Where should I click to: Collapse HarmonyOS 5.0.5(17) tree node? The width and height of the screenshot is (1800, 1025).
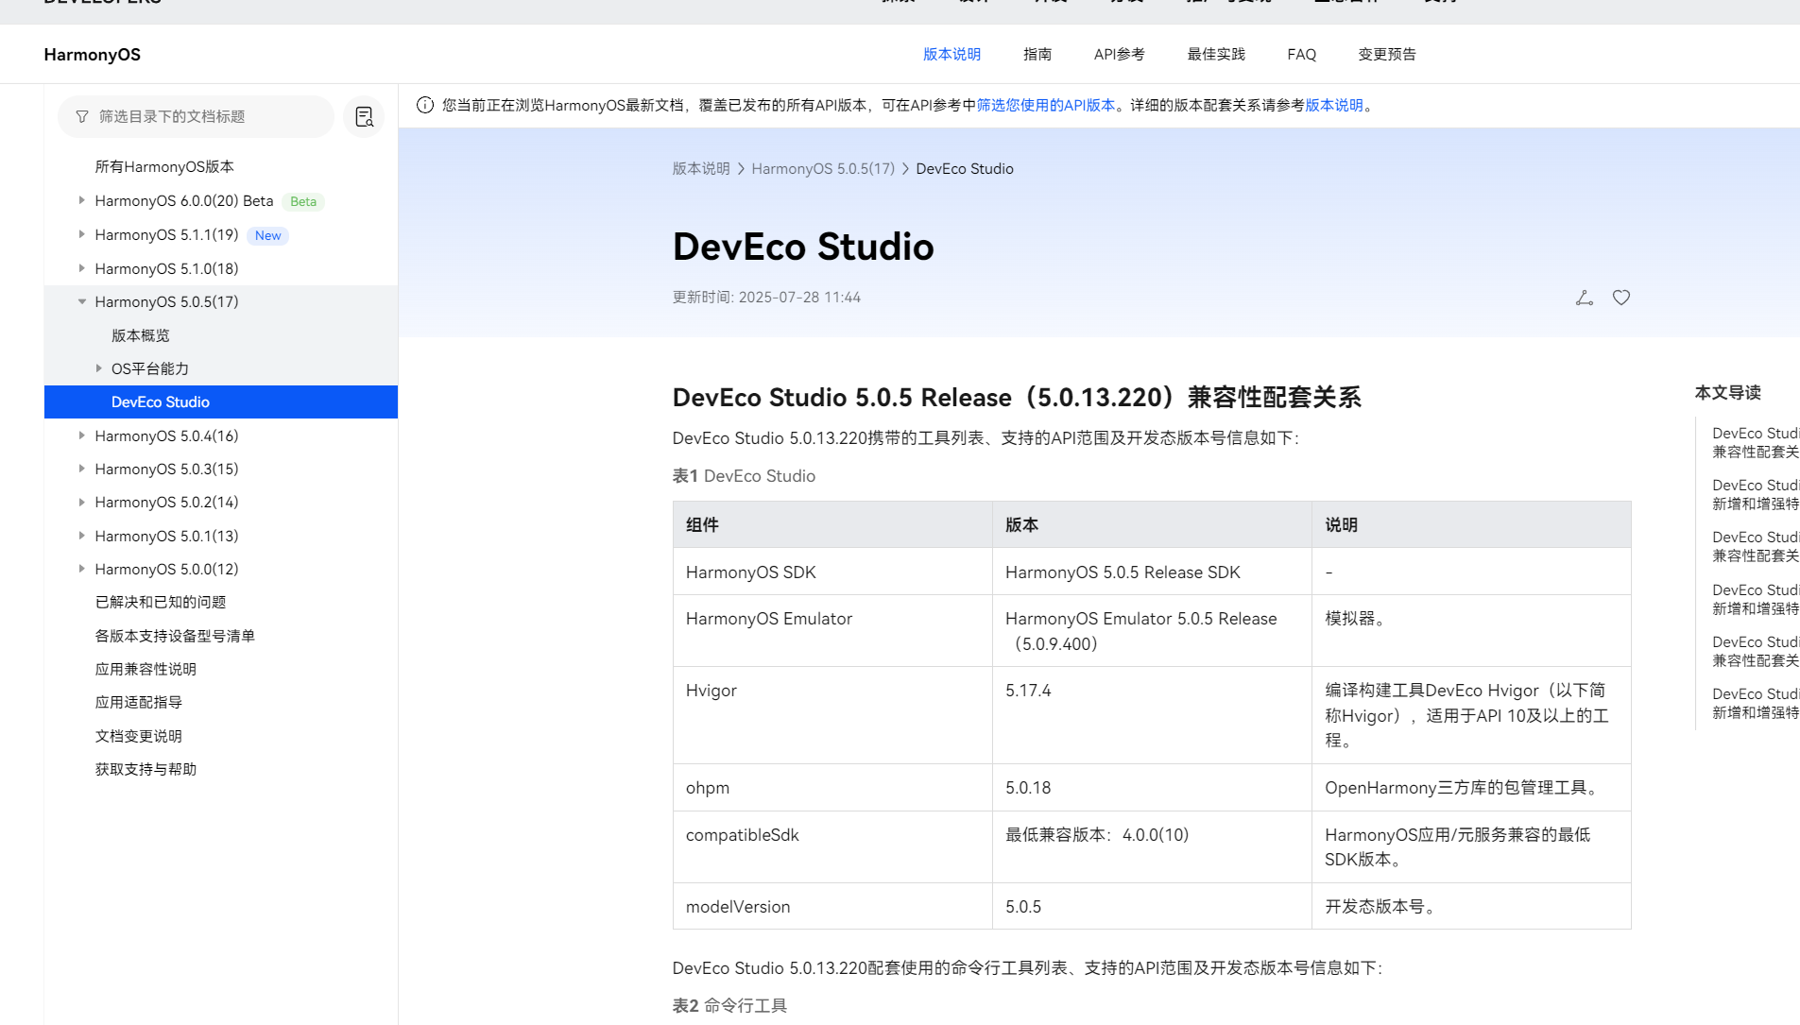coord(82,301)
